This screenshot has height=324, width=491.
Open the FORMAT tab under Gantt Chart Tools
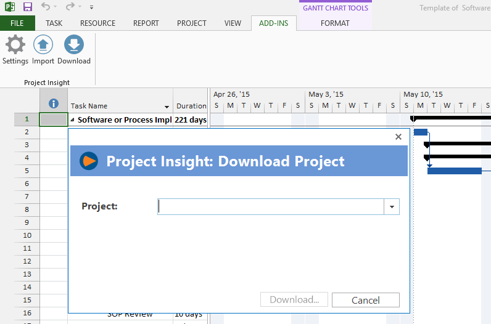(335, 23)
